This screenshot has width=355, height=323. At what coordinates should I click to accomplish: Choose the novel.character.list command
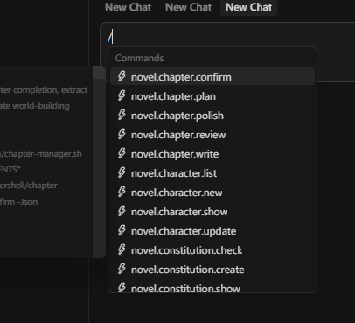(x=212, y=173)
